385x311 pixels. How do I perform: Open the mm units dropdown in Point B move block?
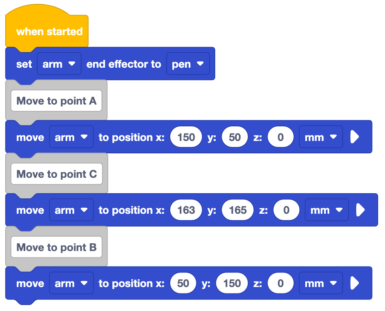point(321,283)
